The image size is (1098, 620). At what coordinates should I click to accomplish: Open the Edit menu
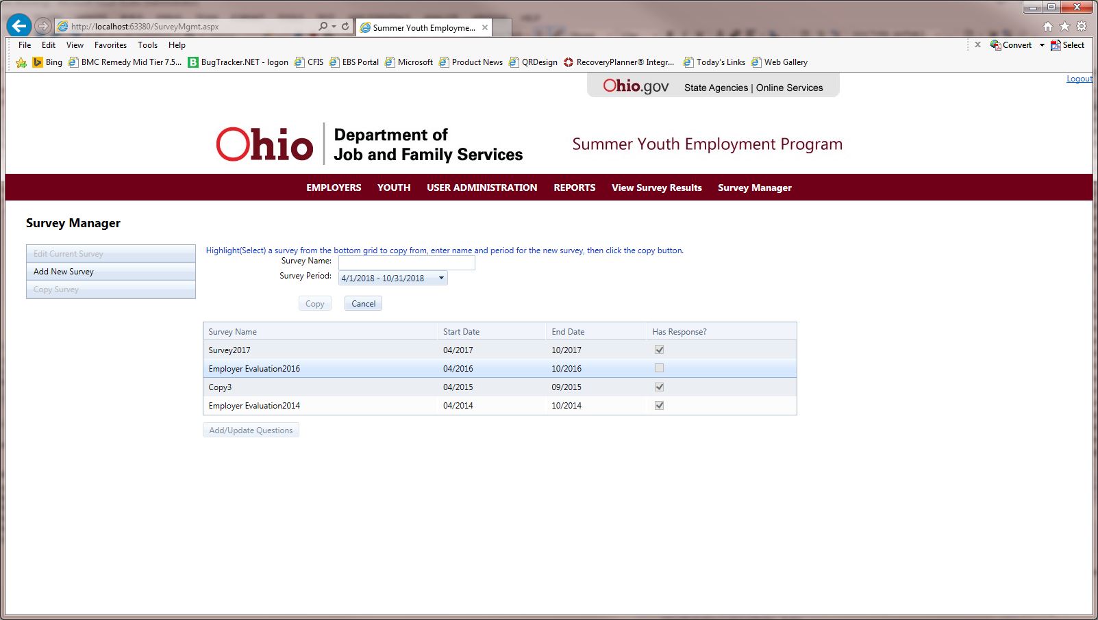pyautogui.click(x=49, y=45)
